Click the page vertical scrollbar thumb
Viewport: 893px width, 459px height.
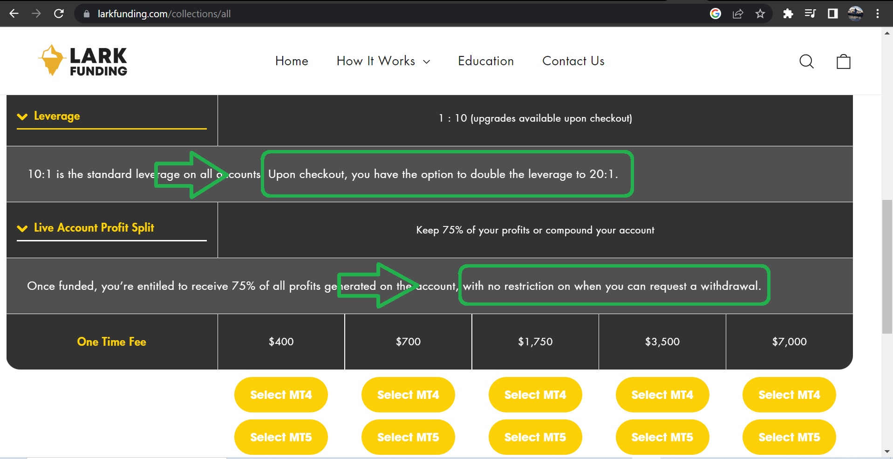click(x=887, y=267)
